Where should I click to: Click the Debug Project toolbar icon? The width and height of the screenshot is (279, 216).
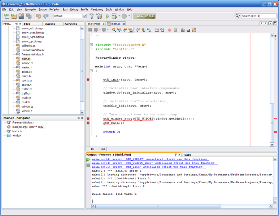114,16
